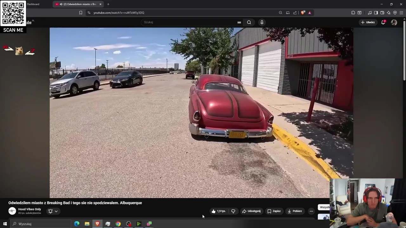The width and height of the screenshot is (406, 228).
Task: Open site settings icon beside the URL
Action: tap(89, 13)
